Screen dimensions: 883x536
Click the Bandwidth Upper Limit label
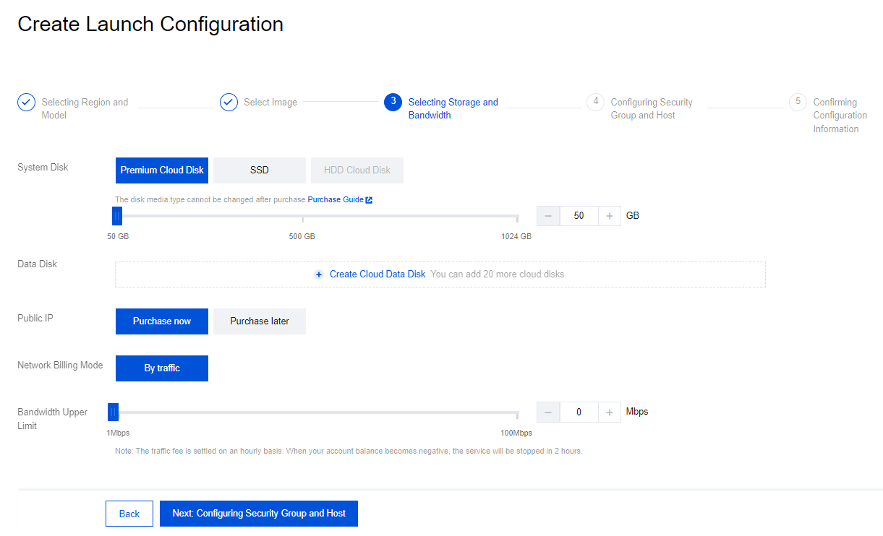[x=52, y=419]
